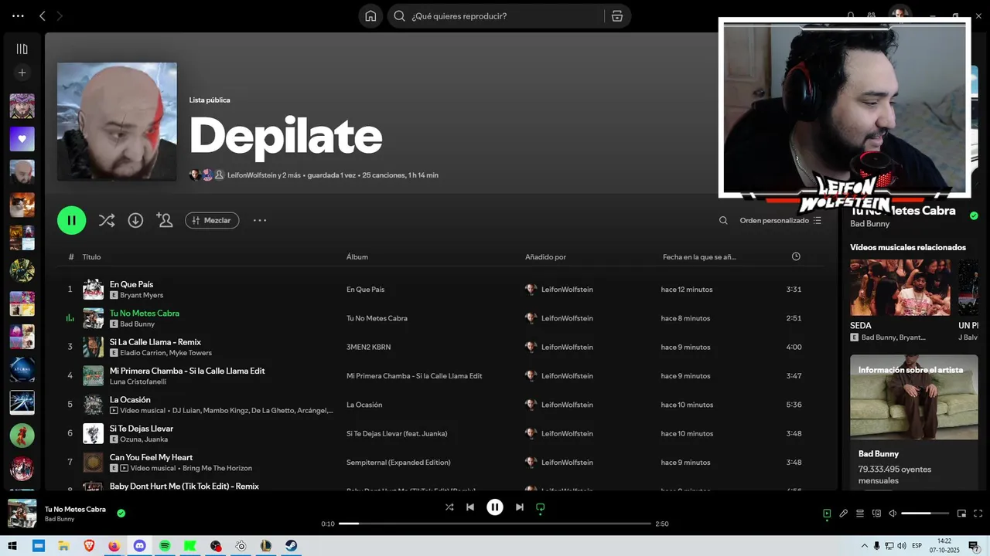The image size is (990, 556).
Task: Open Connect to a device icon
Action: (x=876, y=514)
